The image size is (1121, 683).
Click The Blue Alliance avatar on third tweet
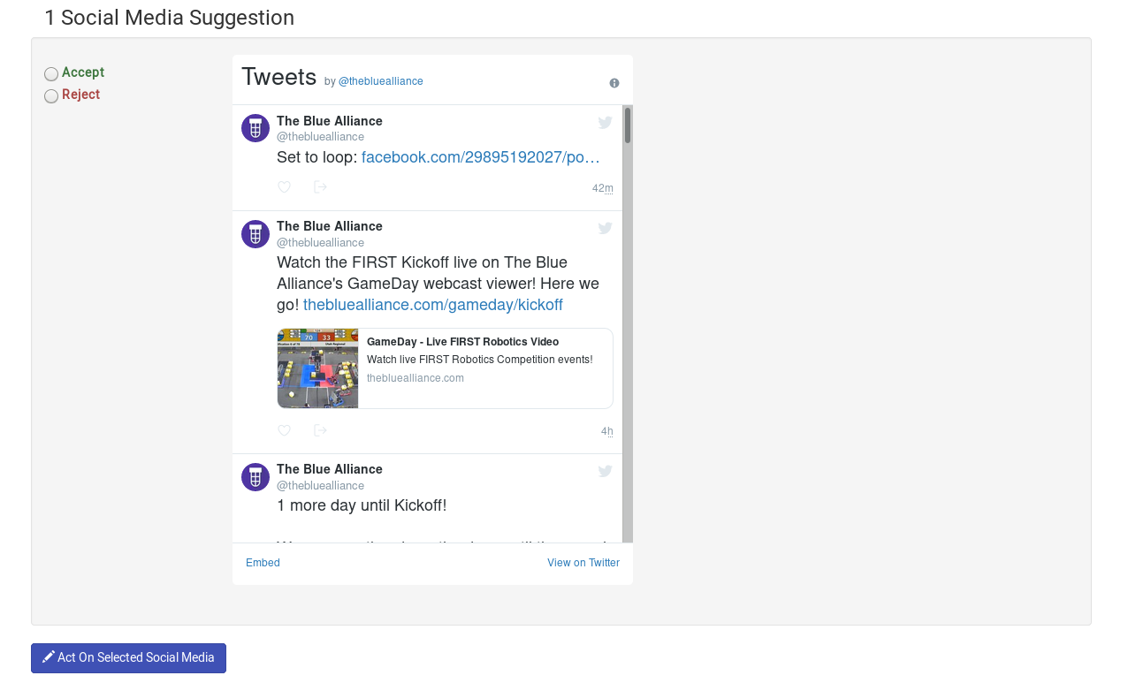(255, 477)
